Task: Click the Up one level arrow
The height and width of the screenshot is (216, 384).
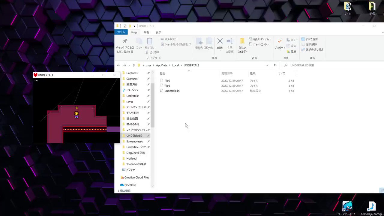Action: click(134, 65)
